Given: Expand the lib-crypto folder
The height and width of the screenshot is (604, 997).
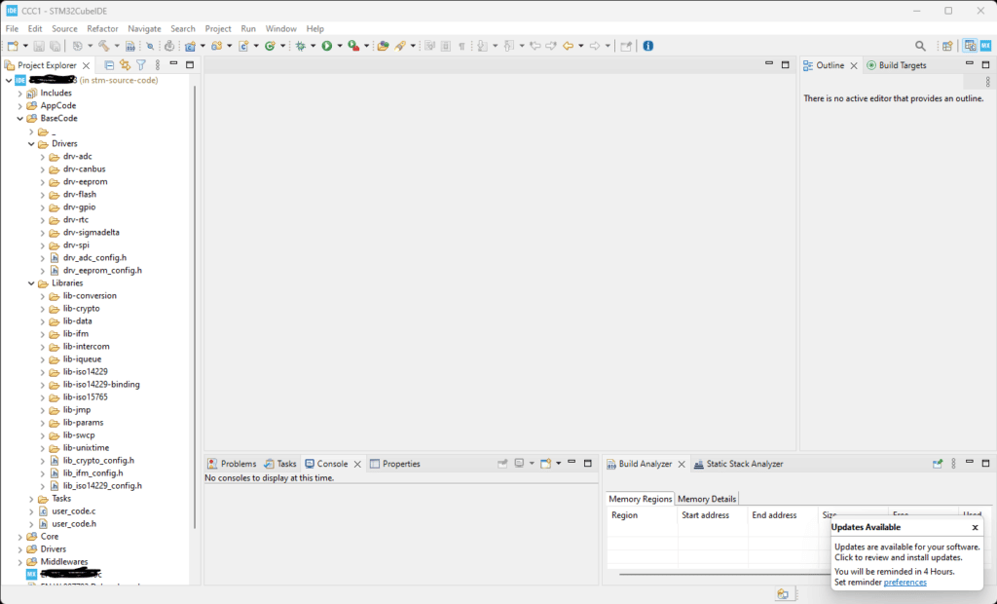Looking at the screenshot, I should click(43, 309).
